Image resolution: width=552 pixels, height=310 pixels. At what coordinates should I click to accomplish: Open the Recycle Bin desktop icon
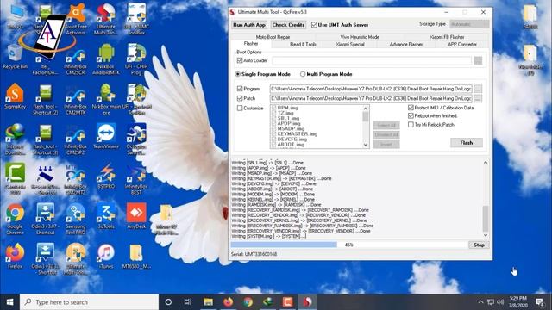[x=15, y=57]
